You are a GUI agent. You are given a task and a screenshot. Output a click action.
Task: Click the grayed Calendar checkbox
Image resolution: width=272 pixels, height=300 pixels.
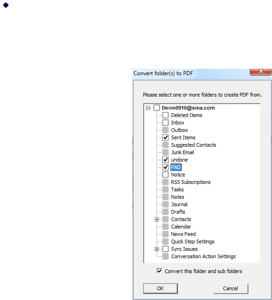click(x=165, y=227)
